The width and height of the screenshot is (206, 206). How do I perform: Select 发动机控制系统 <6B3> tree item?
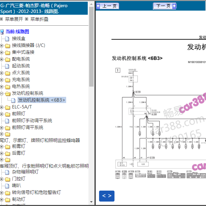[x=41, y=100]
